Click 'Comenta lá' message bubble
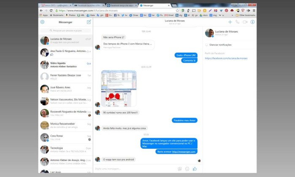 189,61
